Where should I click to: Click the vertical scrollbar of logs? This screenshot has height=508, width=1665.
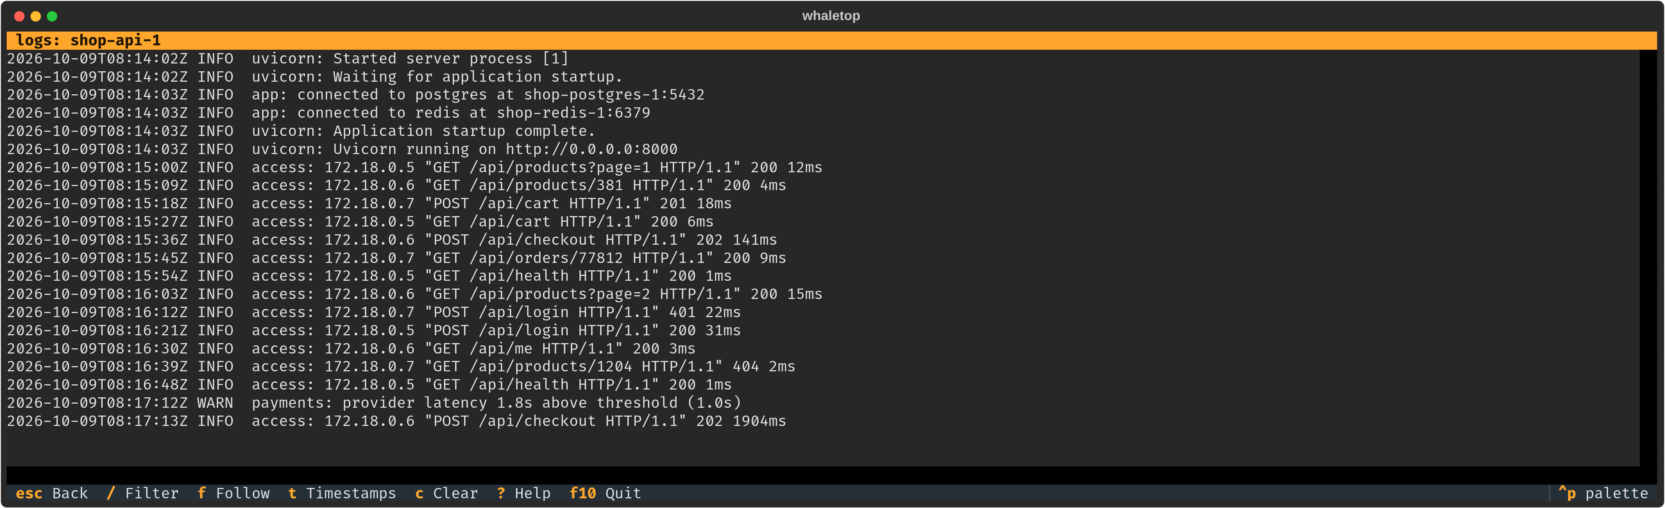(1648, 258)
